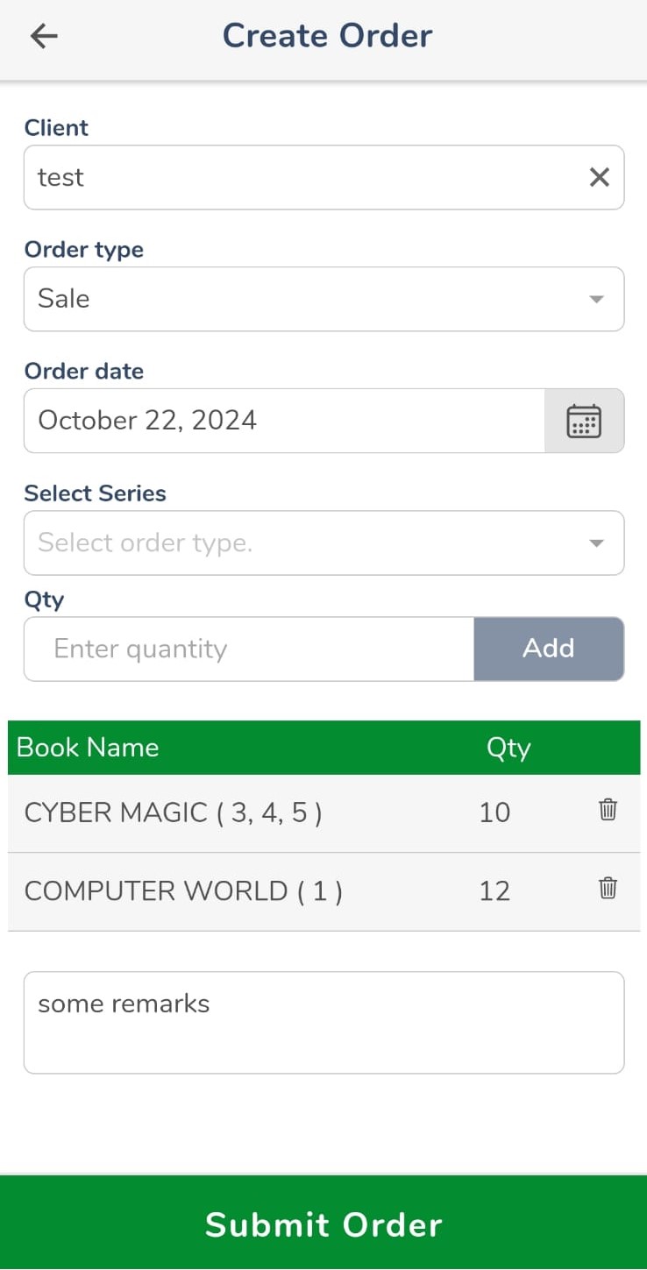Screen dimensions: 647x1270
Task: Tap the back arrow to leave Create Order
Action: click(43, 36)
